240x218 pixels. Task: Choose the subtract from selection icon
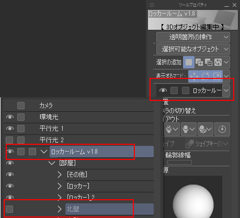pyautogui.click(x=209, y=62)
